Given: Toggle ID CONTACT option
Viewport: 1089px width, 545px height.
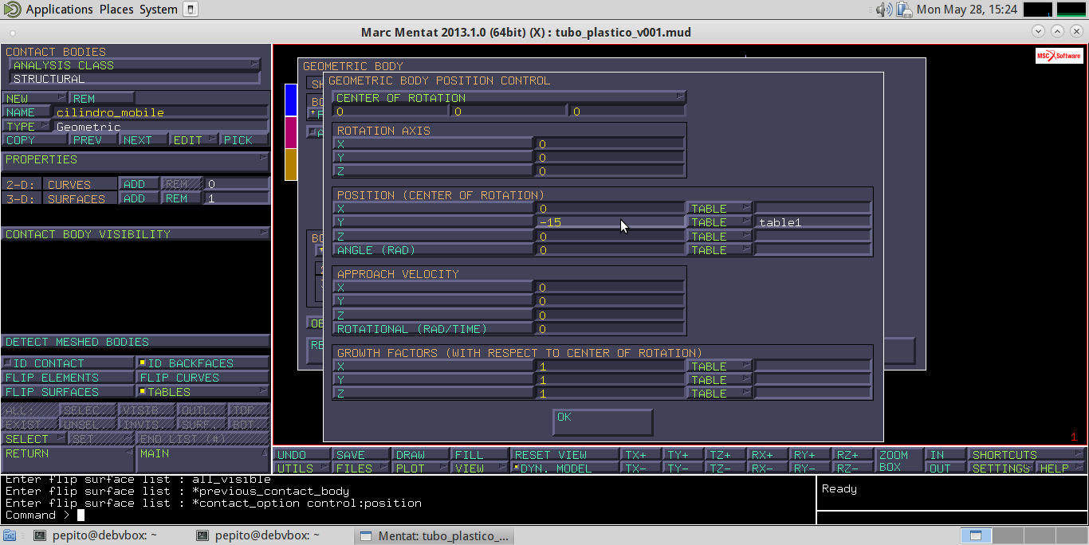Looking at the screenshot, I should [x=69, y=363].
